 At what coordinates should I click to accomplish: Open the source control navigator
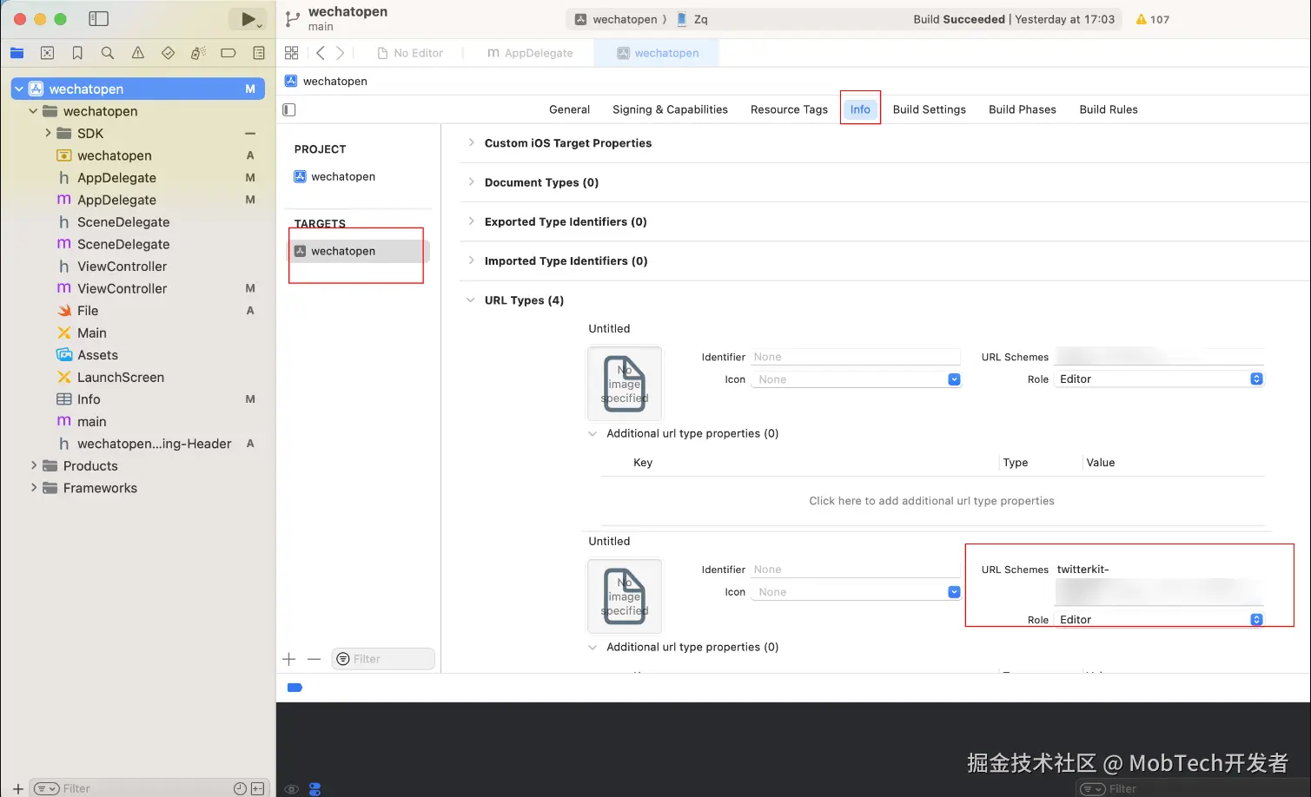pyautogui.click(x=47, y=53)
